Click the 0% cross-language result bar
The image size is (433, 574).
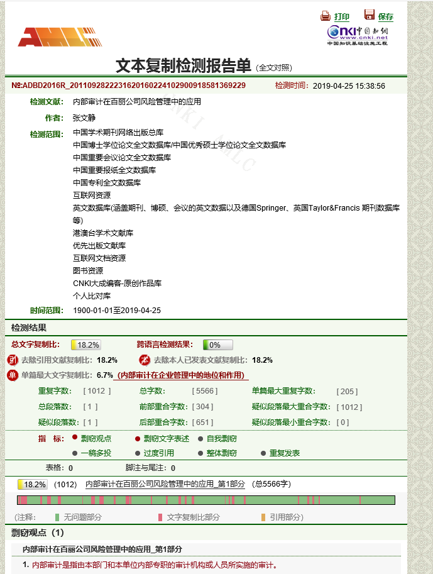[217, 345]
